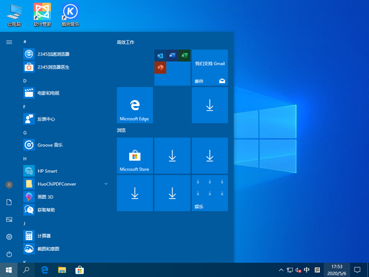Open Microsoft Store from taskbar
This screenshot has height=277, width=369.
(x=80, y=270)
